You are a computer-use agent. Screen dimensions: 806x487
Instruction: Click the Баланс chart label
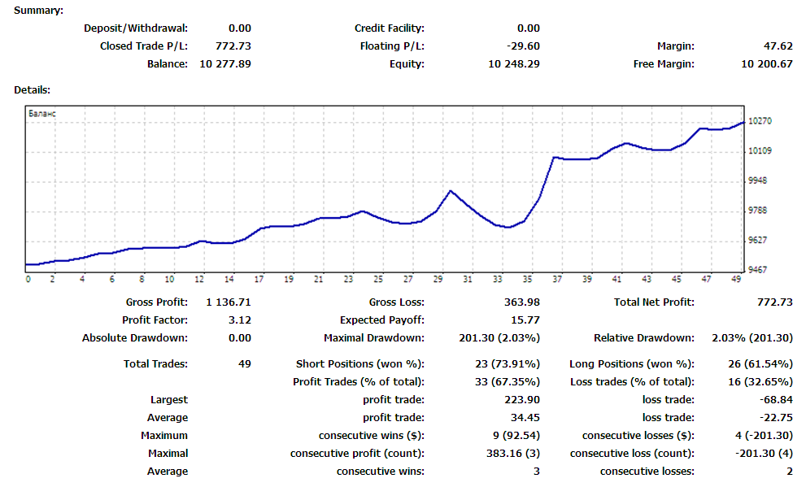(42, 114)
